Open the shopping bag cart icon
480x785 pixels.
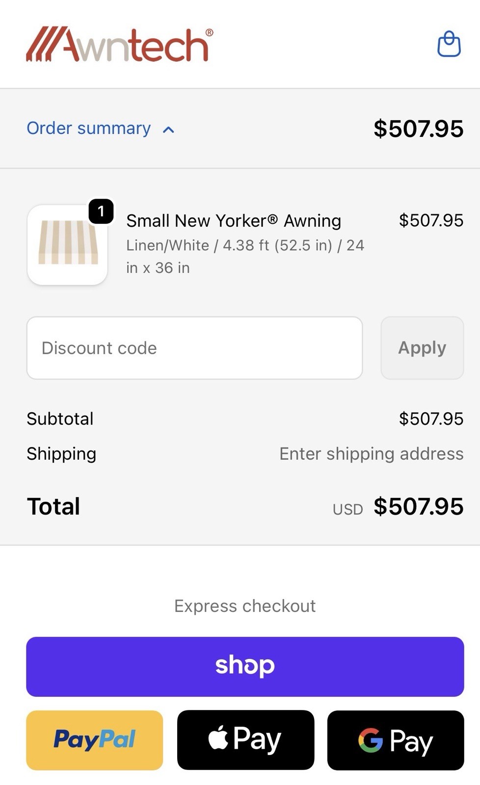(x=449, y=44)
